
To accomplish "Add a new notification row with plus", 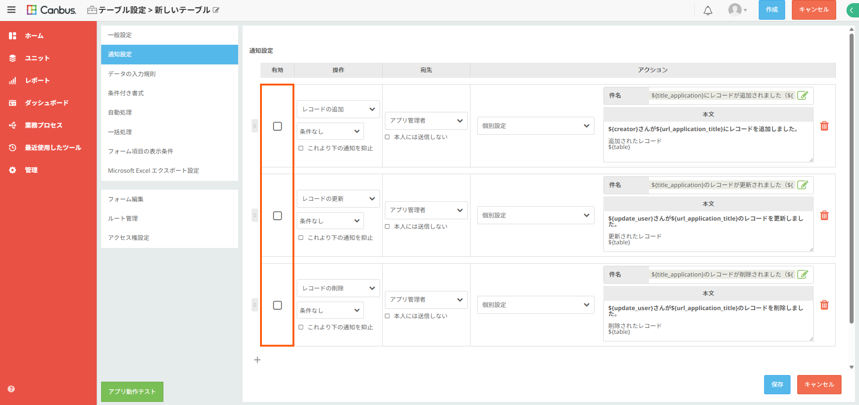I will point(257,360).
